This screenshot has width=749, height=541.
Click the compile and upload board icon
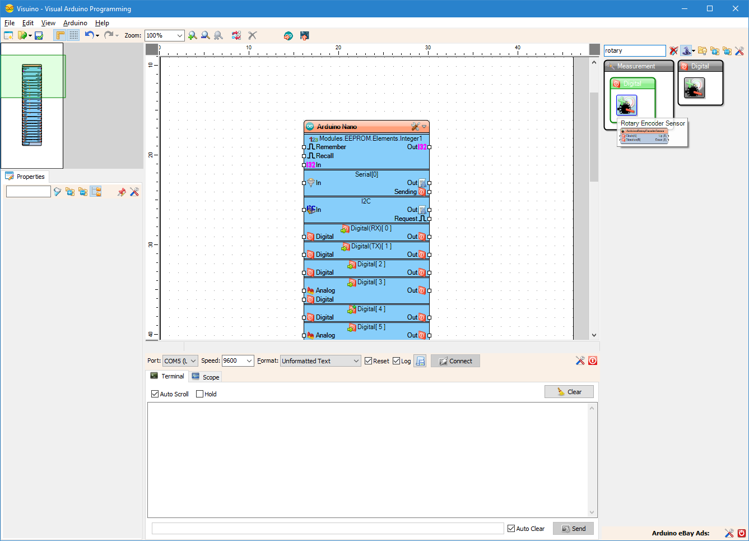(305, 35)
